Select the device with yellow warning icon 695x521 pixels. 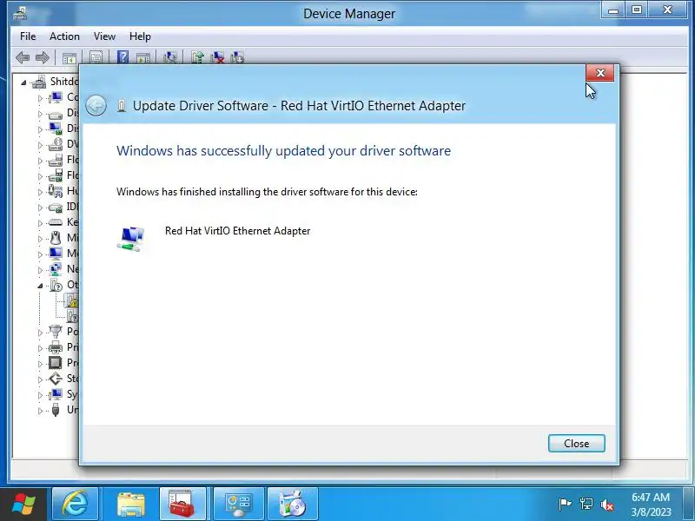click(71, 300)
